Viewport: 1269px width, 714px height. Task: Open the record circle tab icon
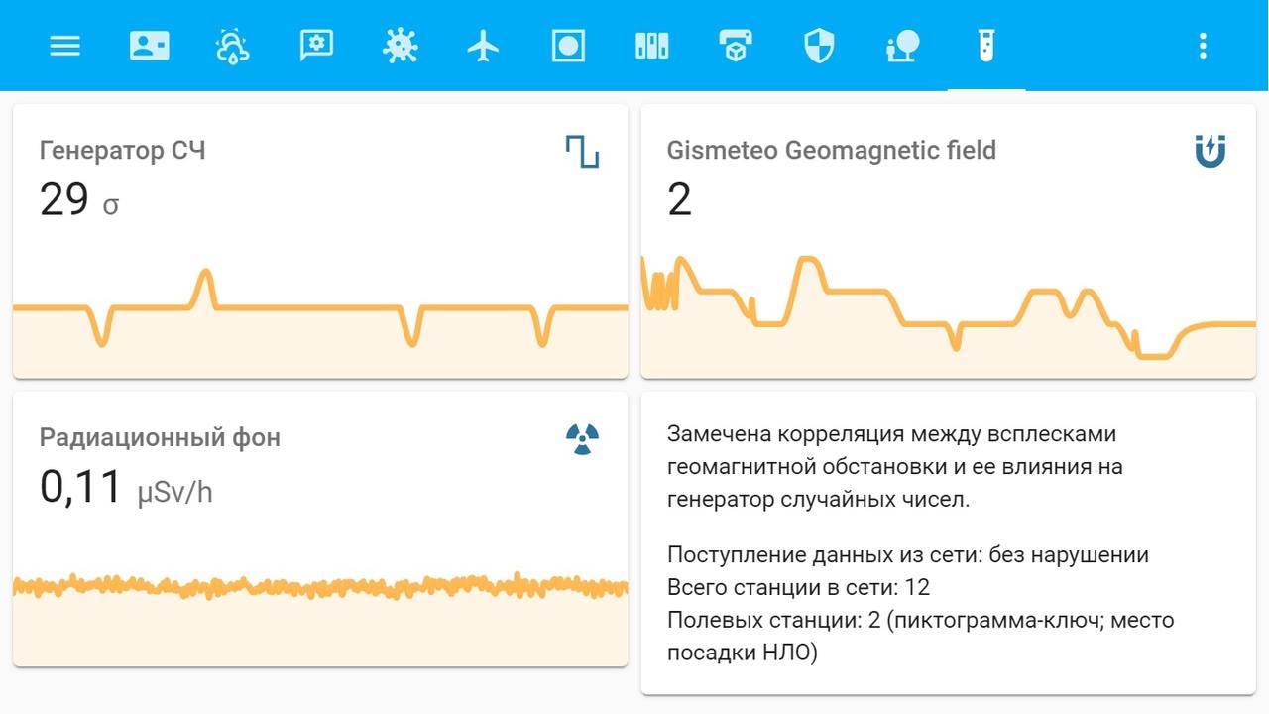click(x=568, y=46)
